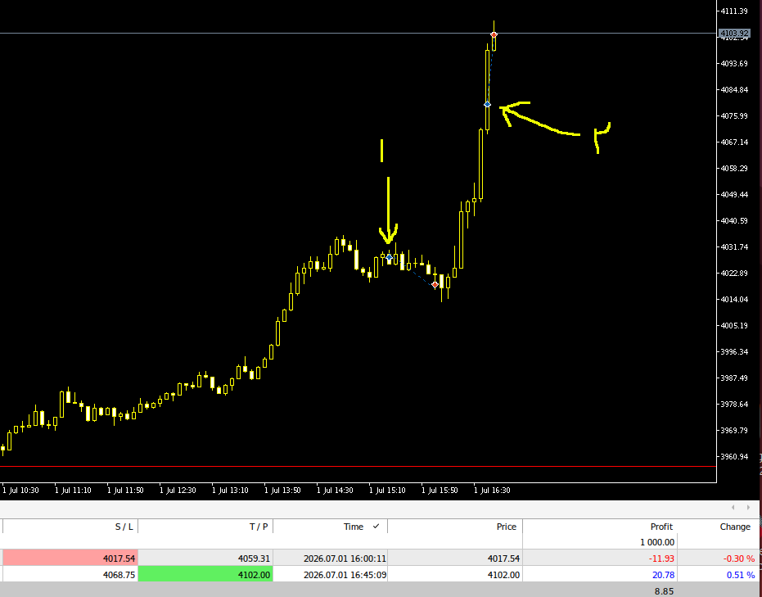Select the S / L cell 4068.75

70,574
